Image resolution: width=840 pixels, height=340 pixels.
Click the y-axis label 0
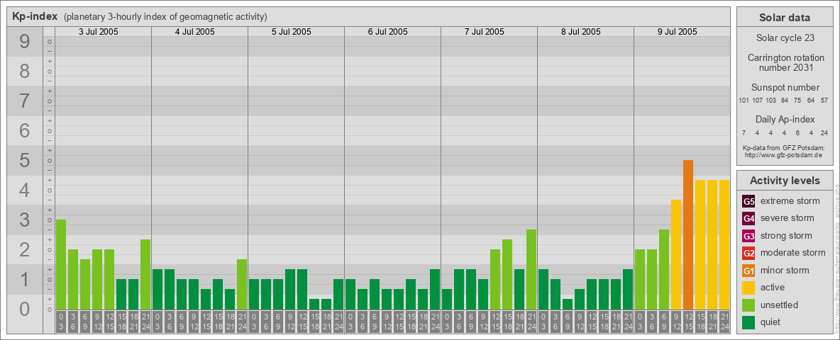tap(24, 309)
